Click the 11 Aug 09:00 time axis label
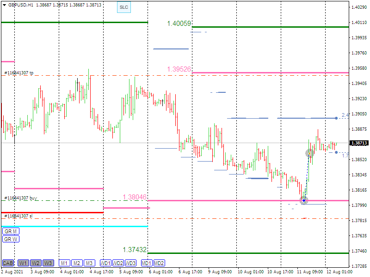Viewport: 370px width, 277px height. pos(309,272)
